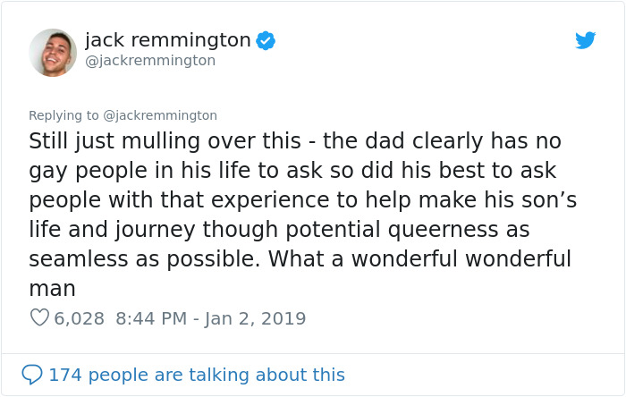Click the Jan 2, 2019 date
626x397 pixels.
258,318
